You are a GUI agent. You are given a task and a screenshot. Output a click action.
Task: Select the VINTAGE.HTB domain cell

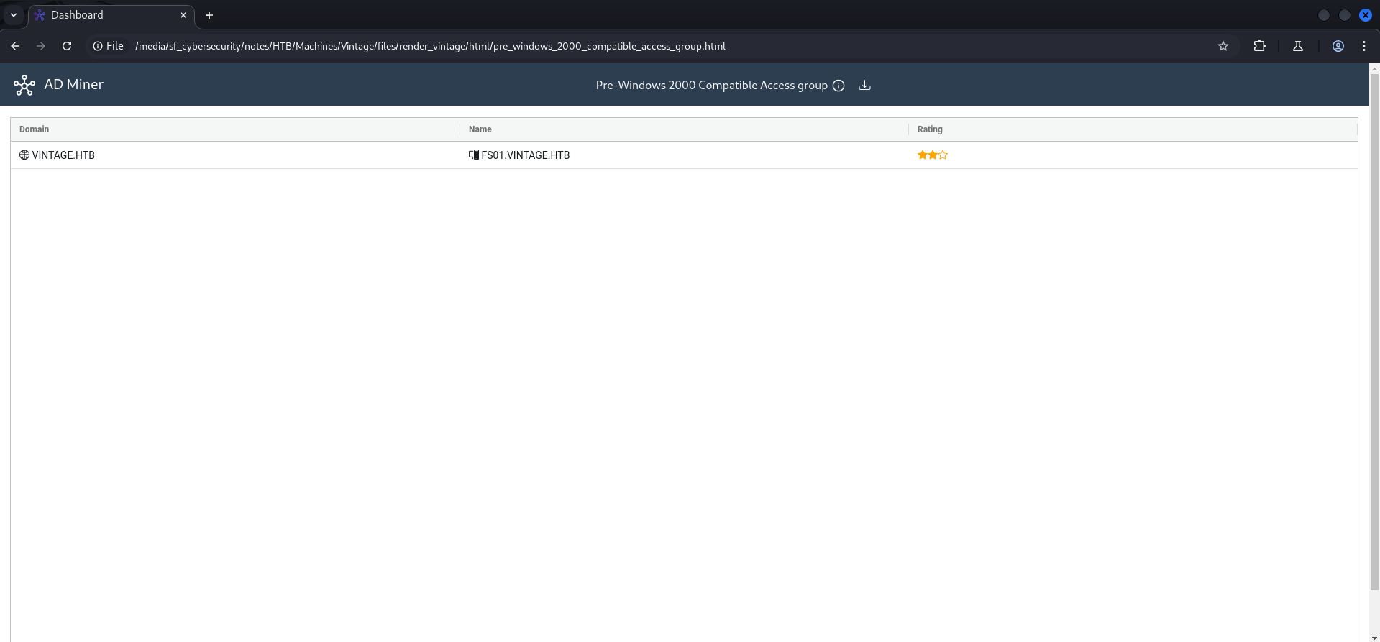235,155
